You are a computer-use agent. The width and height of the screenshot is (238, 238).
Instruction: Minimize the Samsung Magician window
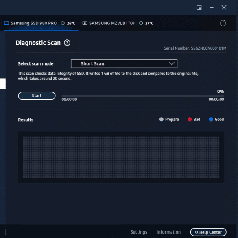(x=212, y=7)
